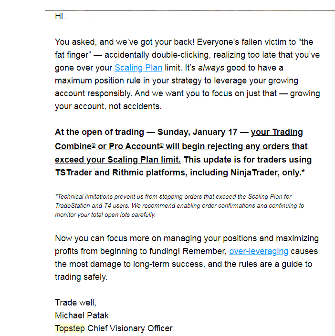Click the 'Trade well,' closing line

tap(75, 303)
